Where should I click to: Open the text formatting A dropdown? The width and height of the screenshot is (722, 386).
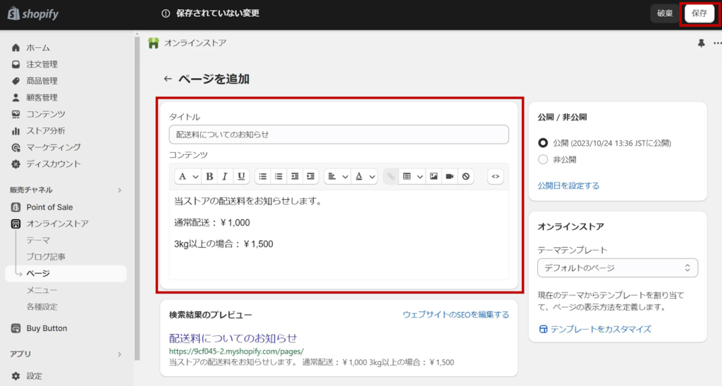(188, 176)
